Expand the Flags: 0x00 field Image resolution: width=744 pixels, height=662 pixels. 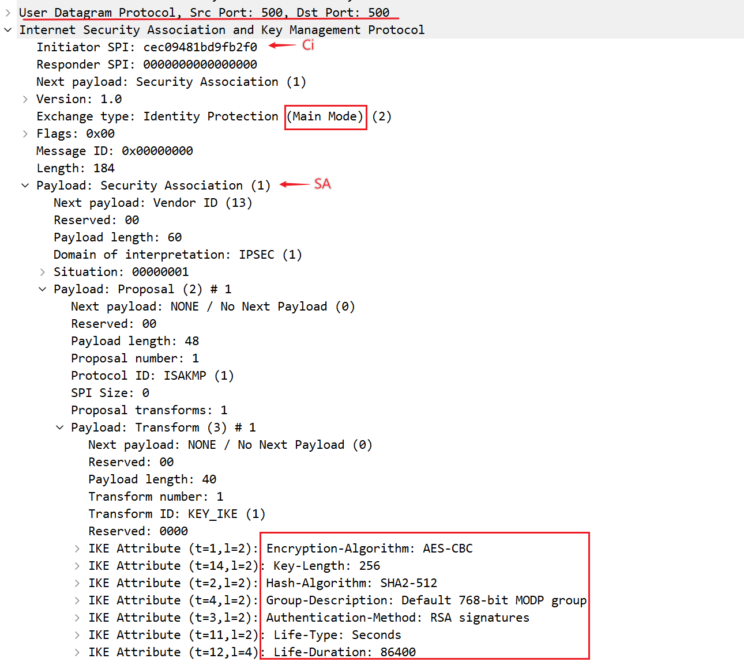click(25, 133)
